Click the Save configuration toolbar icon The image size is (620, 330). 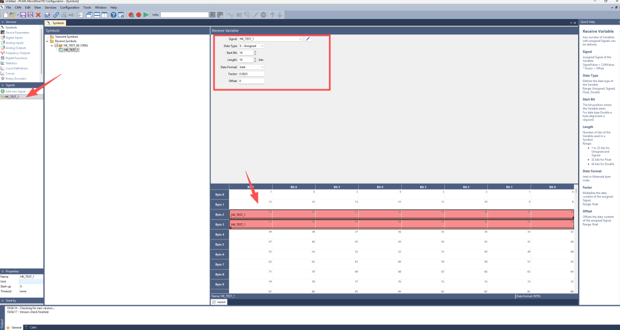(x=23, y=14)
